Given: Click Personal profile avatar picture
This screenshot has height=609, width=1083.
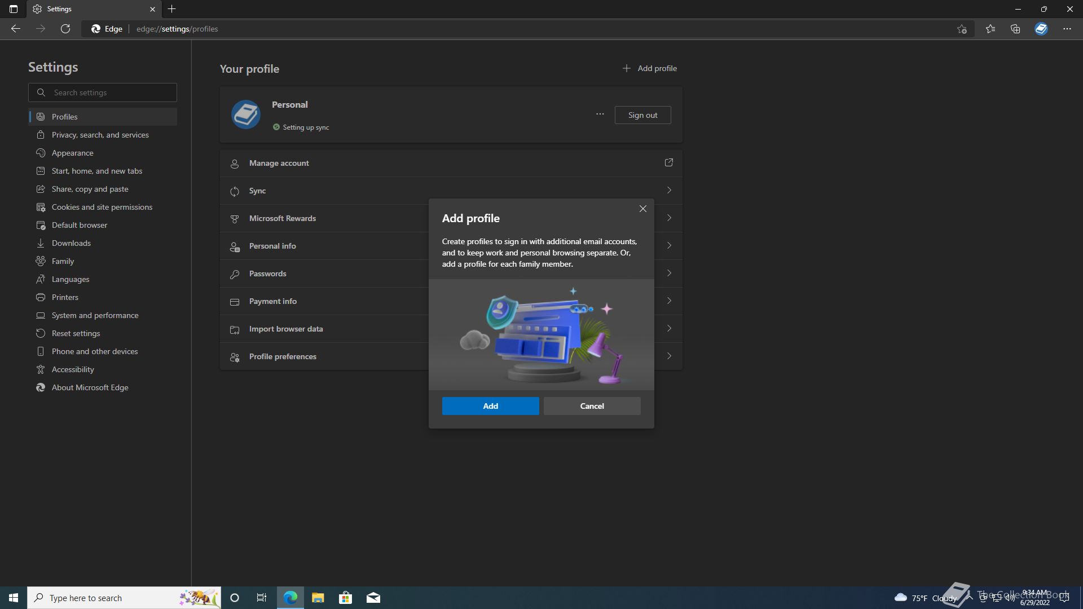Looking at the screenshot, I should (246, 114).
